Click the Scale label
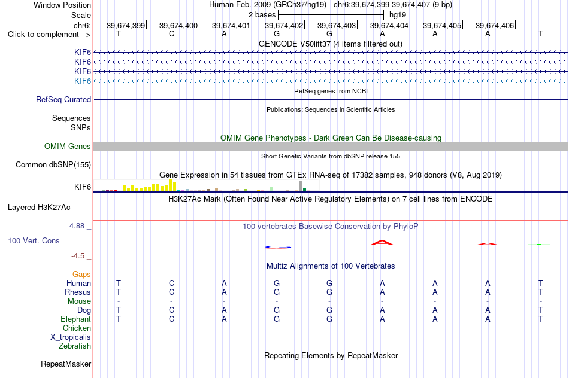 pos(81,15)
